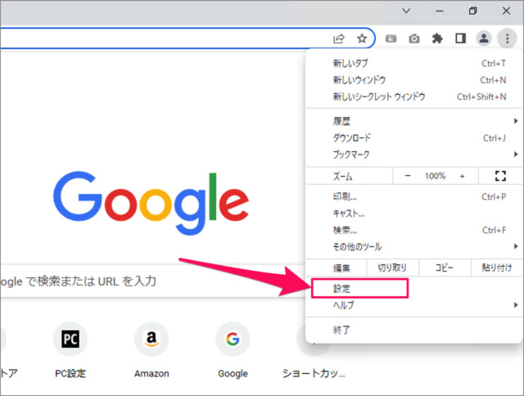Open the Google shortcut tile
Screen dimensions: 524x396
tap(233, 350)
